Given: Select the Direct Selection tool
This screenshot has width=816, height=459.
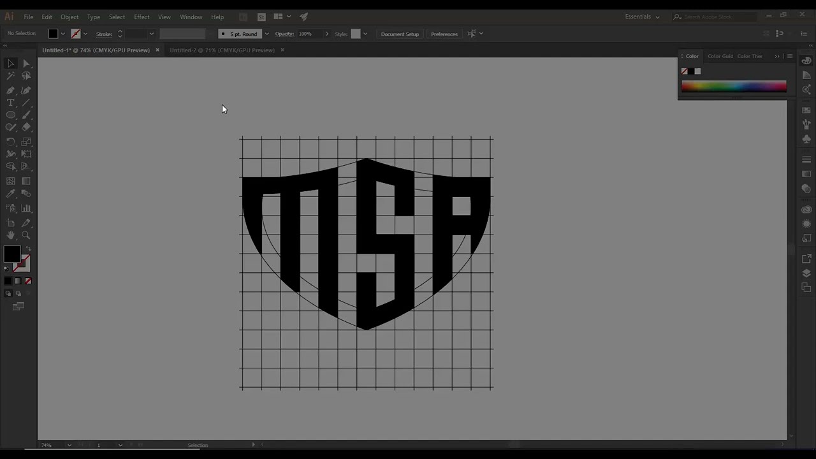Looking at the screenshot, I should coord(26,63).
